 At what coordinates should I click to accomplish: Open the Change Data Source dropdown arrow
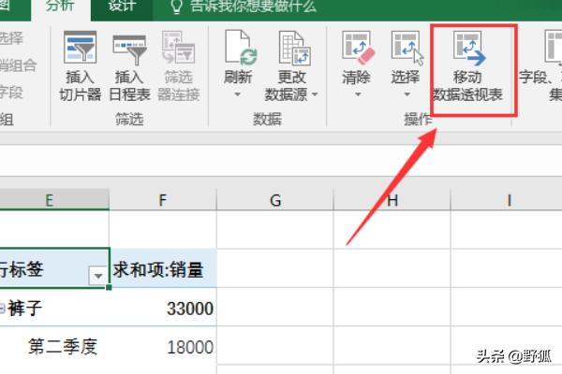pos(315,94)
